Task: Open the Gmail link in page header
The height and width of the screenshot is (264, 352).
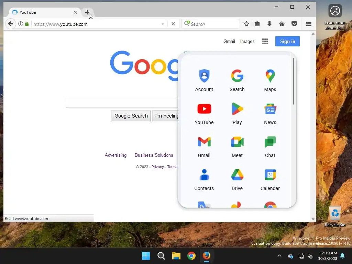Action: point(229,41)
